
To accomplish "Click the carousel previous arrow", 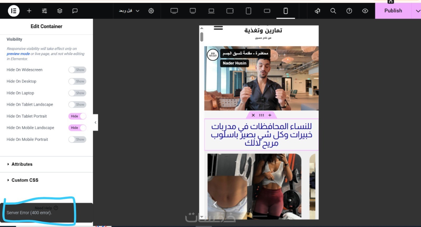I will [215, 204].
